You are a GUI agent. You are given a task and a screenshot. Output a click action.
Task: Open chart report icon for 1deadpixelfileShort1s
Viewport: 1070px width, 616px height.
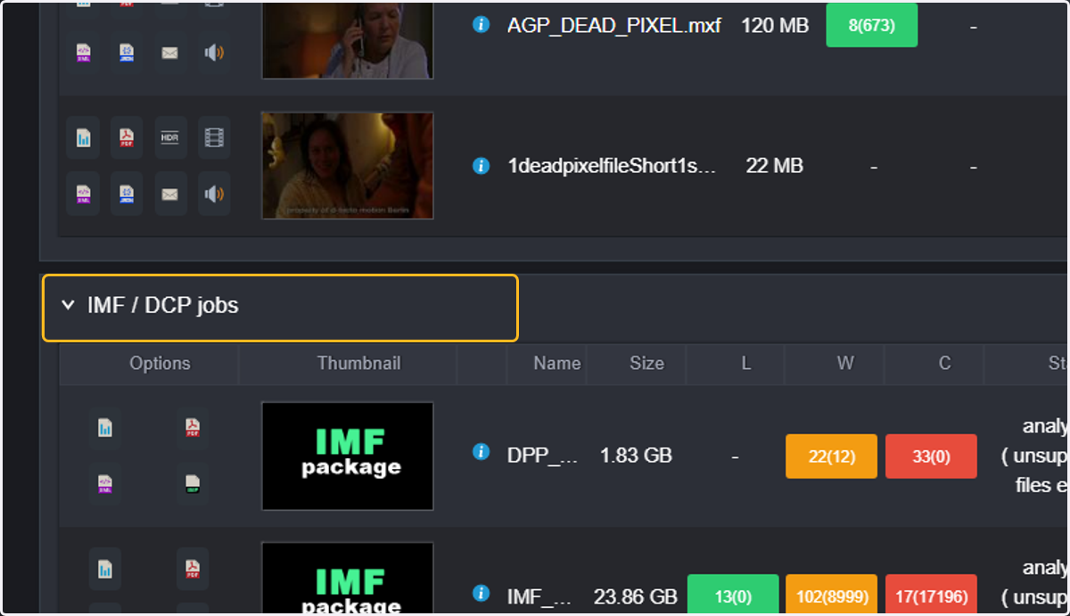(83, 137)
